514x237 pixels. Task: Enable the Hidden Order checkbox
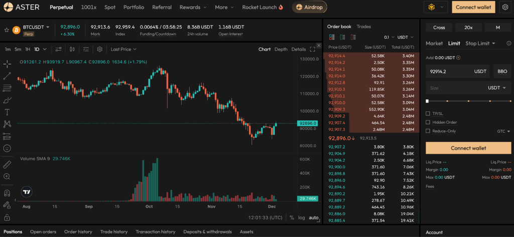point(428,122)
